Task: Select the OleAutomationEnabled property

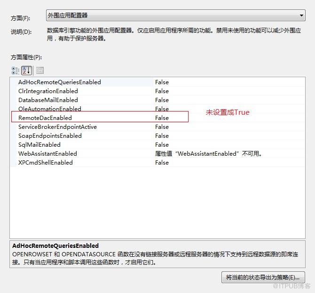Action: 50,109
